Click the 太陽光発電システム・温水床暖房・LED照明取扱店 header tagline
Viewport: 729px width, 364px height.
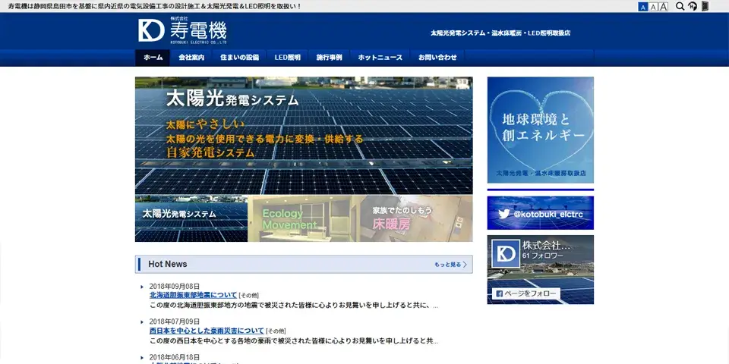tap(500, 33)
